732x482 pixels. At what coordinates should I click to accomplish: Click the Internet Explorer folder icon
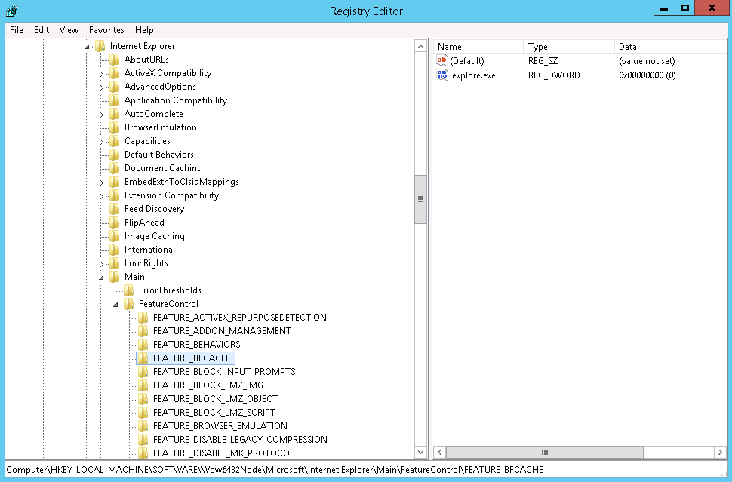100,46
